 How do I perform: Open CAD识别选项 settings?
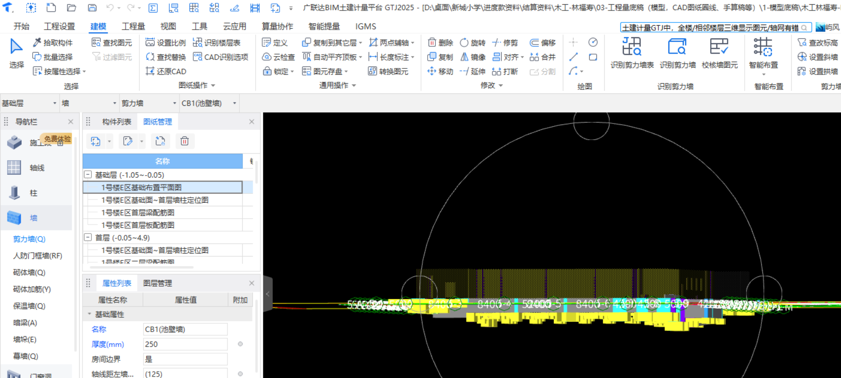pos(221,57)
